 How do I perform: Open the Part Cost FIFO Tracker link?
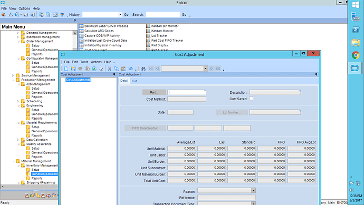click(167, 41)
